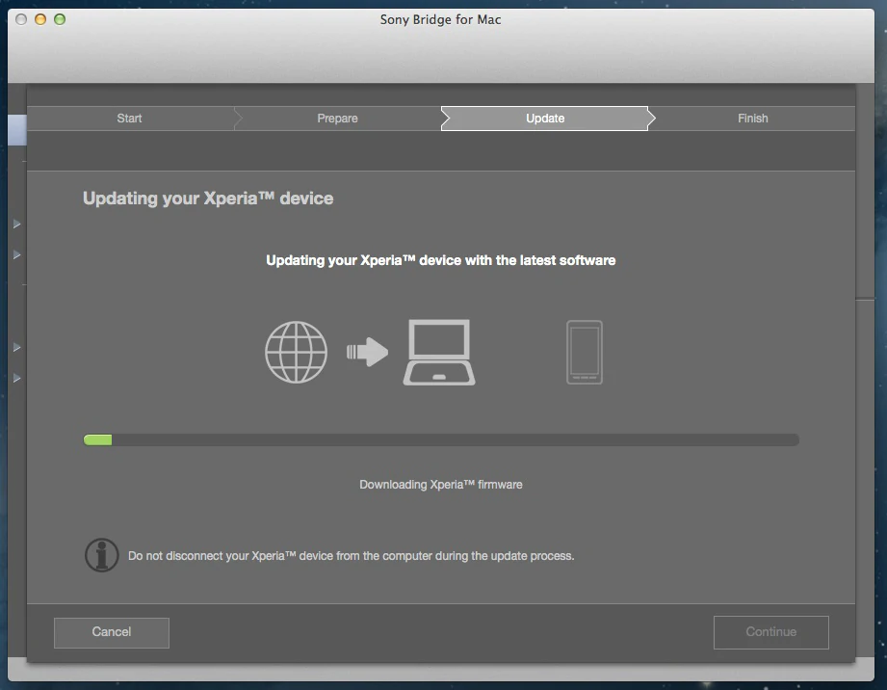
Task: Select the Start step in the wizard
Action: (129, 119)
